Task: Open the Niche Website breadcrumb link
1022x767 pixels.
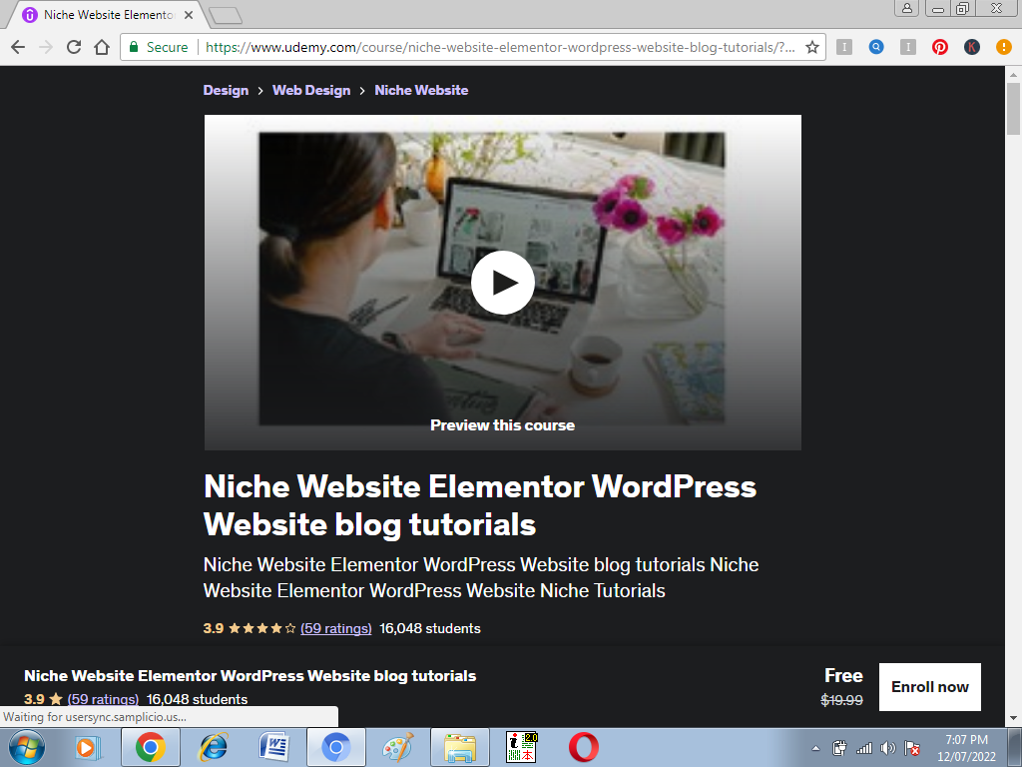Action: [421, 90]
